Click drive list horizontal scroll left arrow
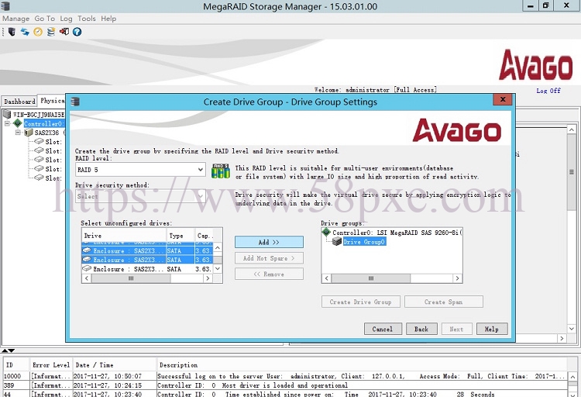The image size is (581, 397). (87, 278)
